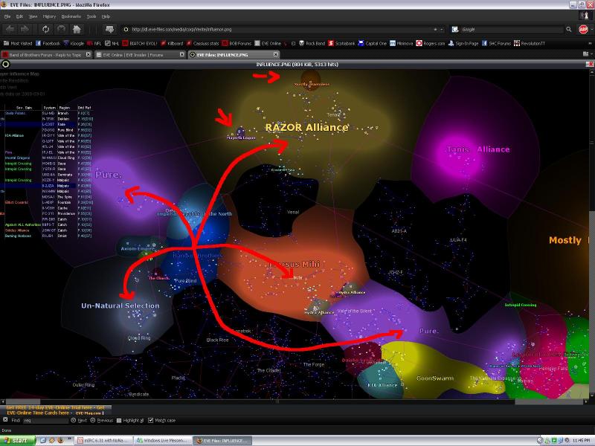Open the iGoogle bookmark
595x446 pixels.
74,43
